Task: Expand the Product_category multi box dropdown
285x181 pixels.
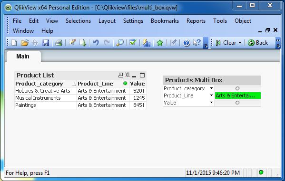Action: click(x=211, y=88)
